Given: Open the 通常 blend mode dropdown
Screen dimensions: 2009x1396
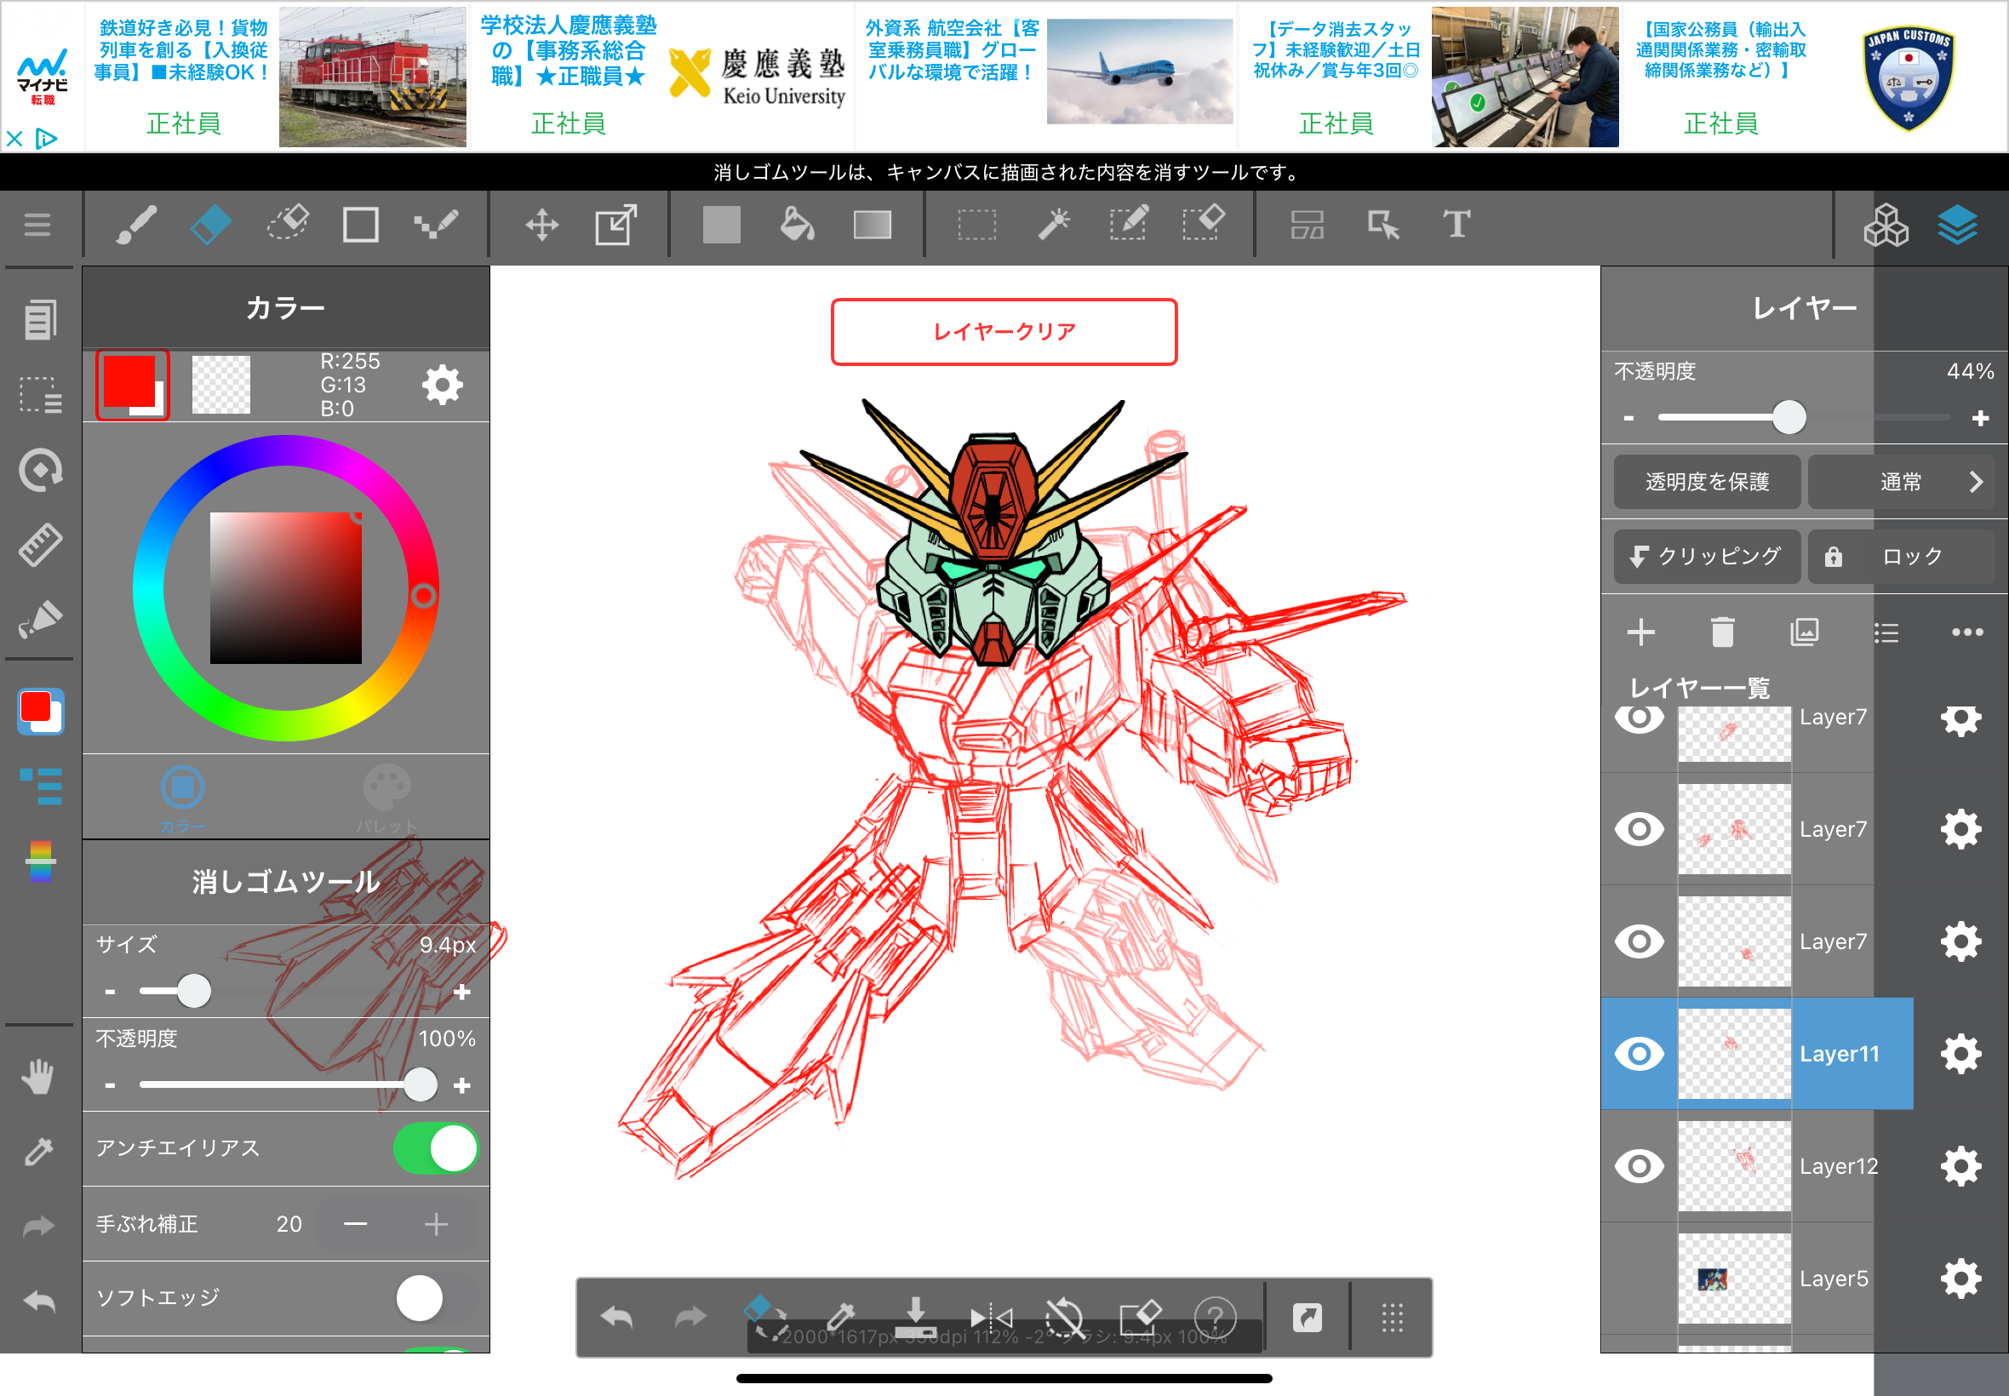Looking at the screenshot, I should (1901, 482).
